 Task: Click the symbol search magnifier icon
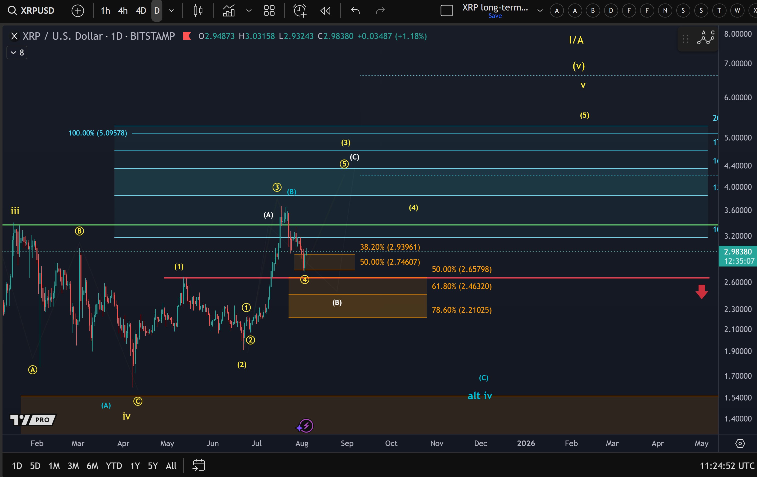click(x=12, y=11)
